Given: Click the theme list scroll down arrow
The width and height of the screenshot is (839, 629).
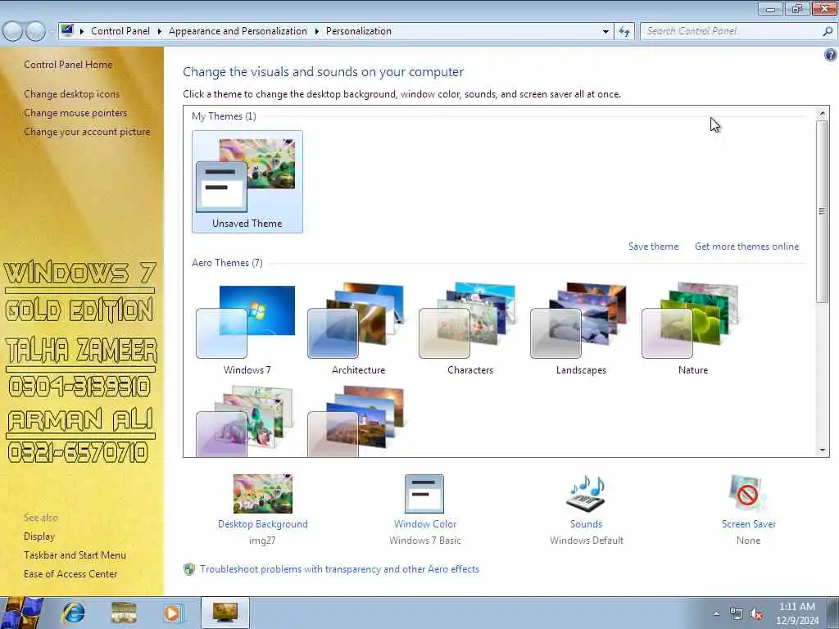Looking at the screenshot, I should pos(823,450).
